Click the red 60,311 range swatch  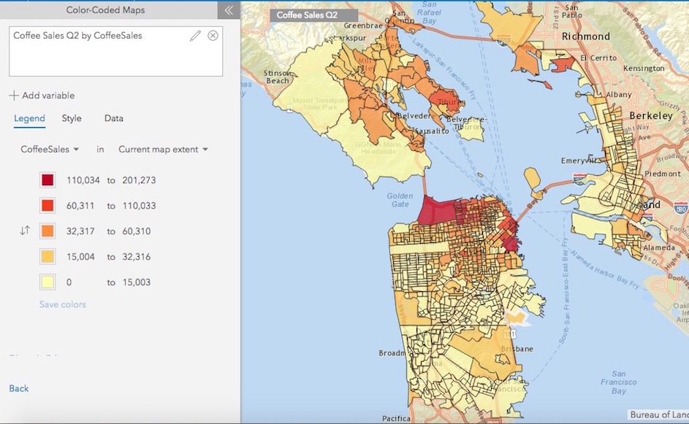coord(47,205)
